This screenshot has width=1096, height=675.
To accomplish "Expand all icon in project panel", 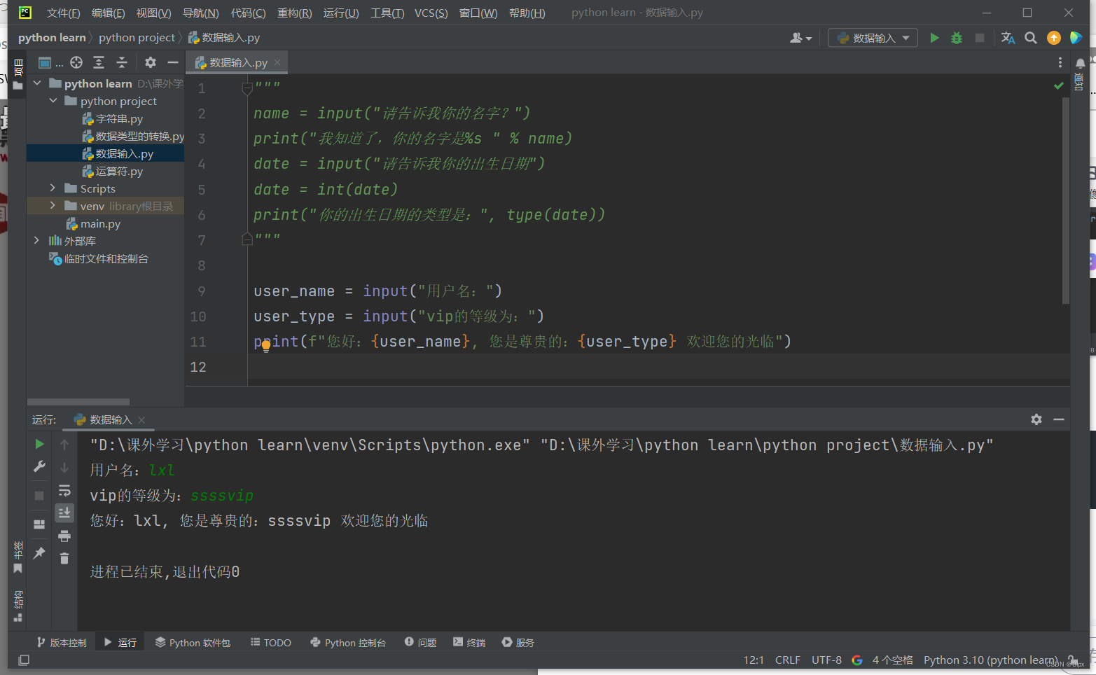I will (x=99, y=62).
